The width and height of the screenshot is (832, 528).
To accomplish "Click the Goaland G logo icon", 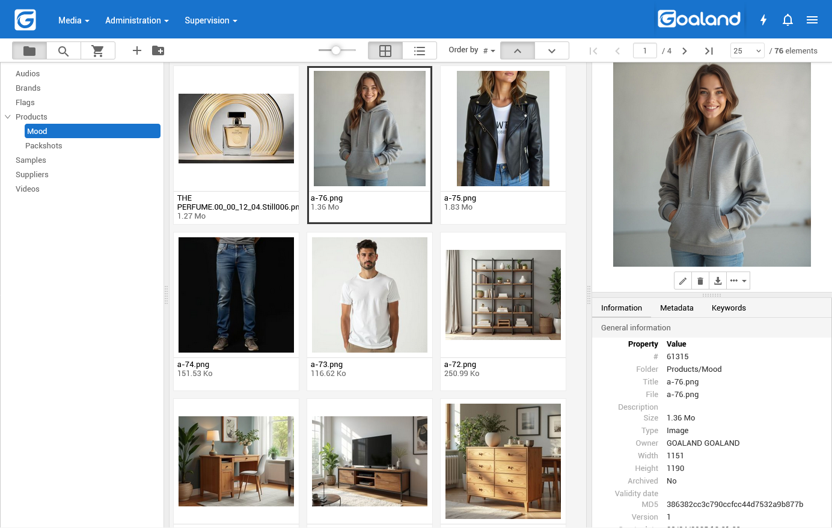I will pos(25,20).
